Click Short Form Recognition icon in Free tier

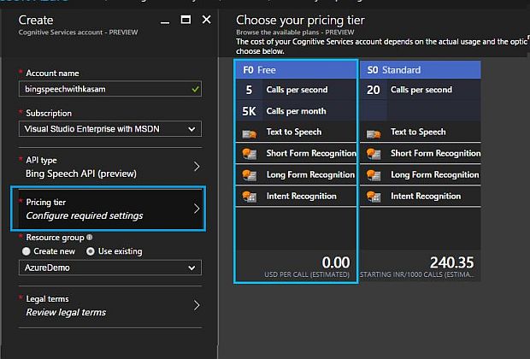coord(250,154)
